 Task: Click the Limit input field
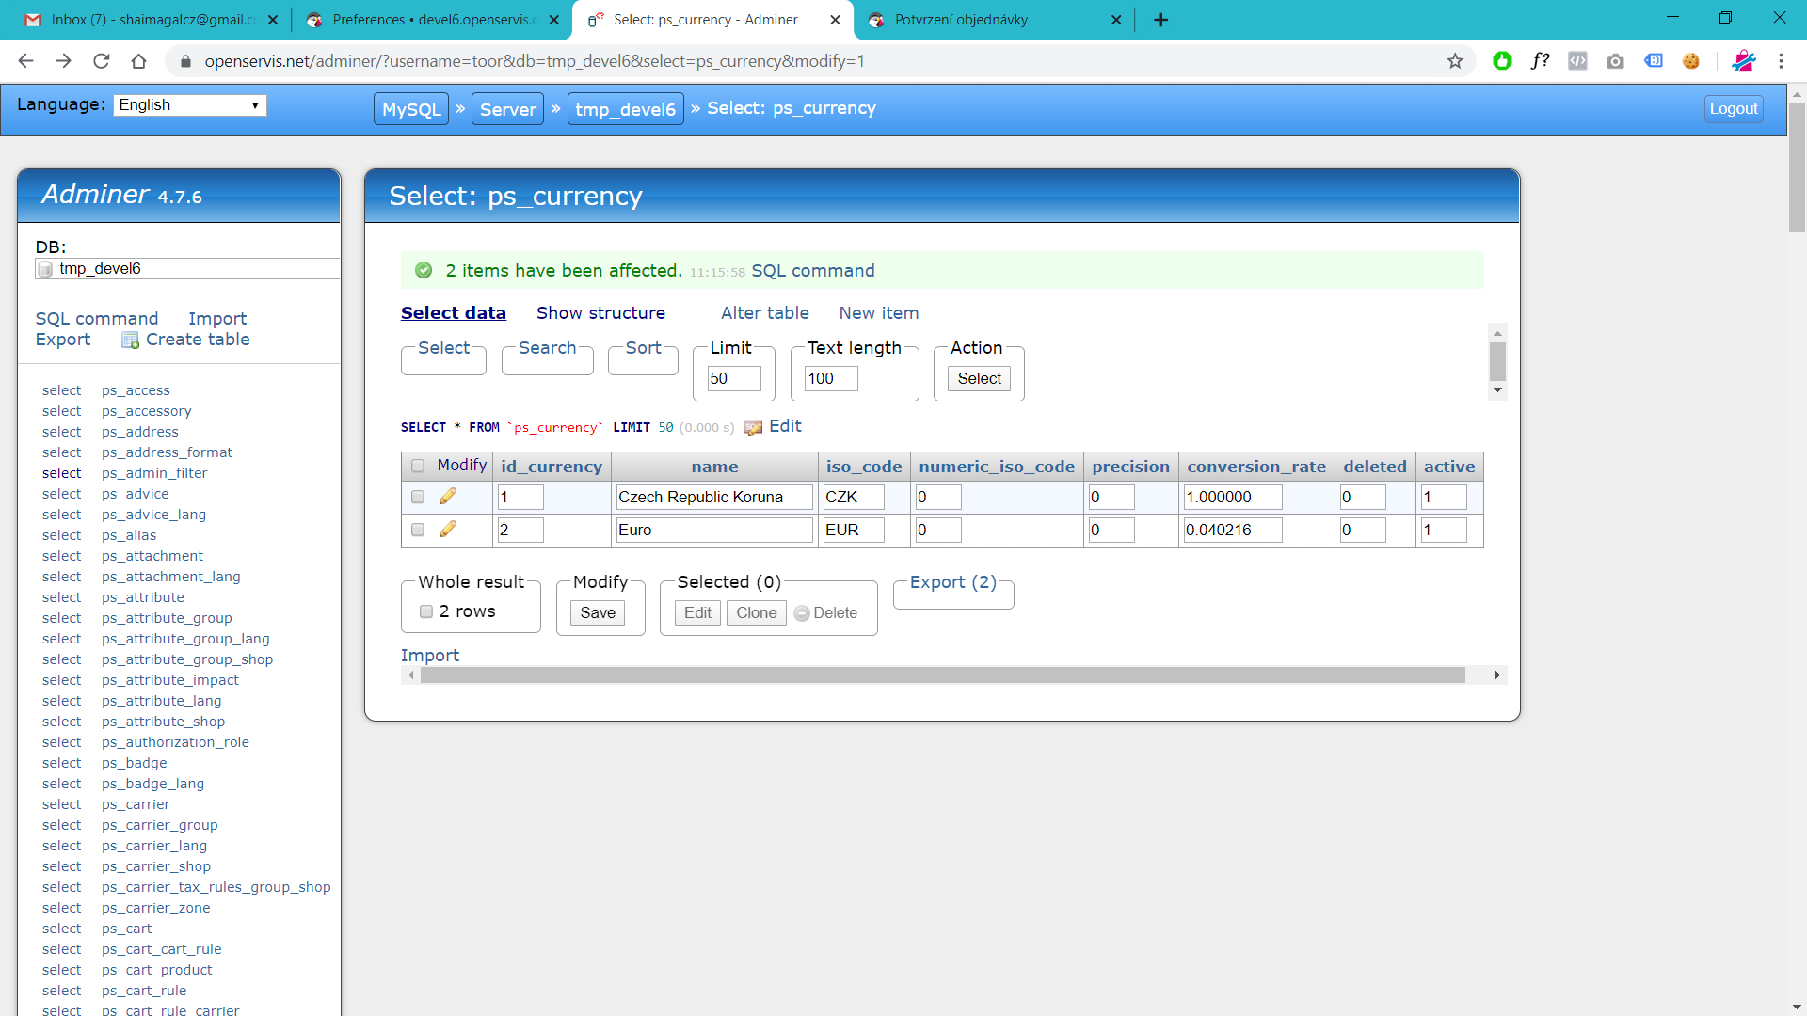733,378
